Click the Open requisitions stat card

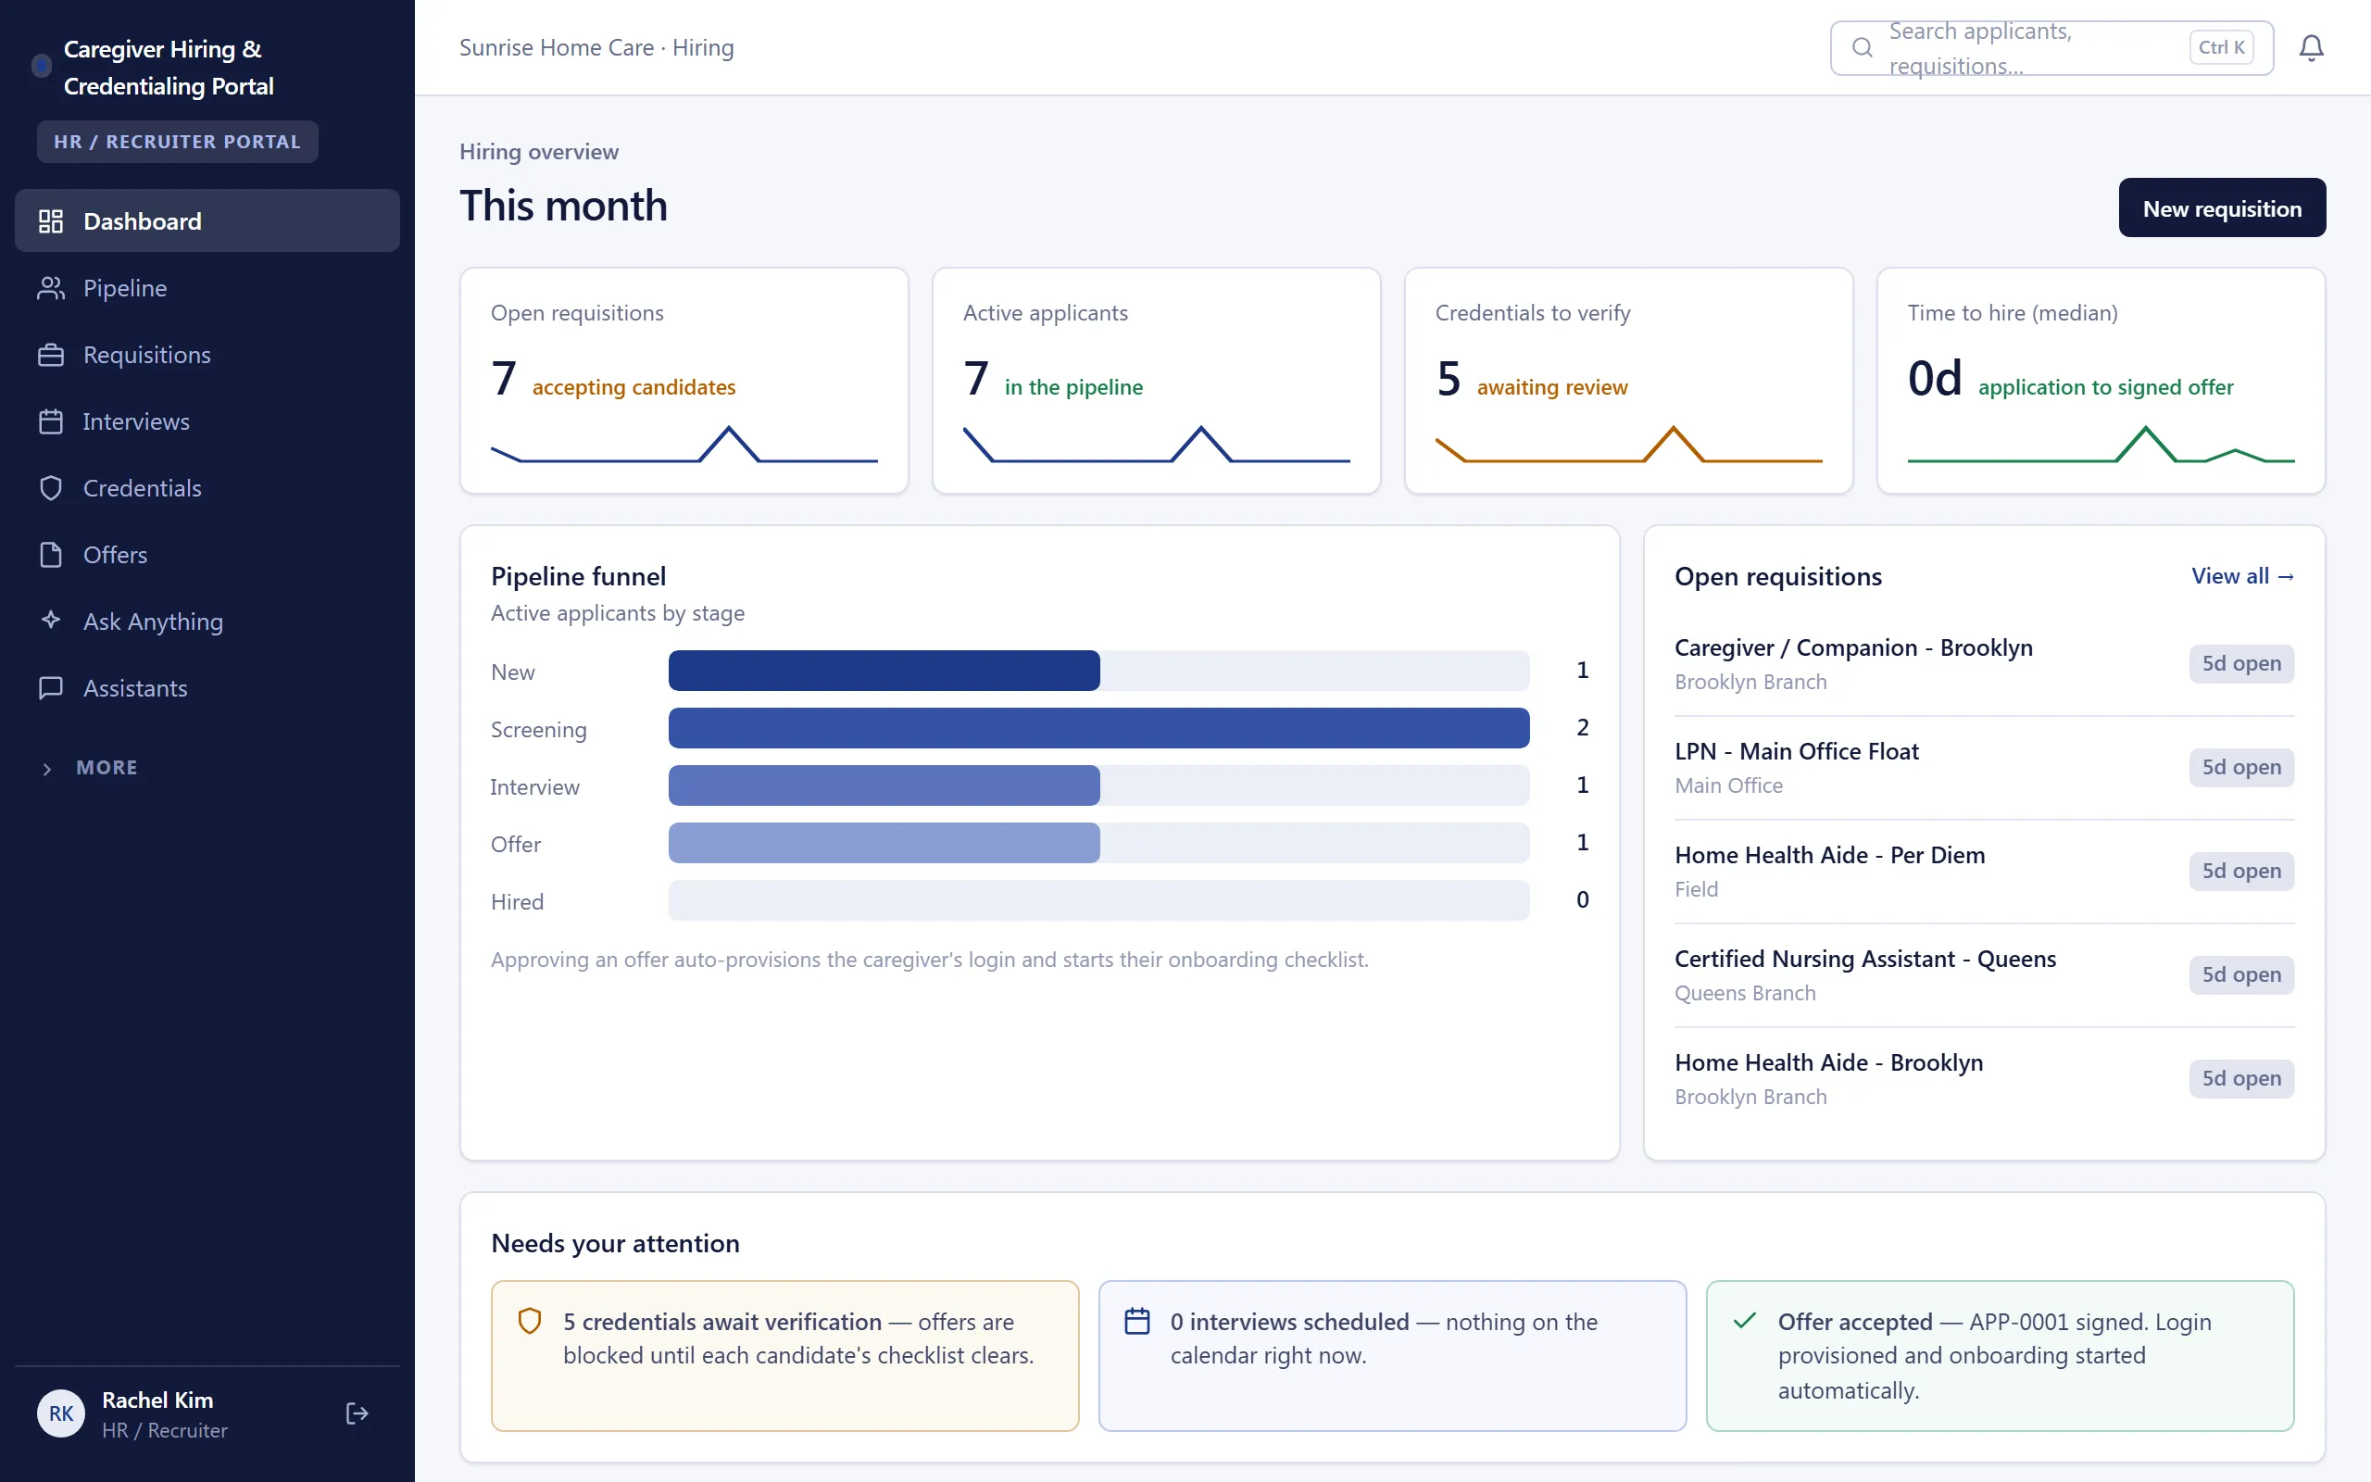point(684,381)
